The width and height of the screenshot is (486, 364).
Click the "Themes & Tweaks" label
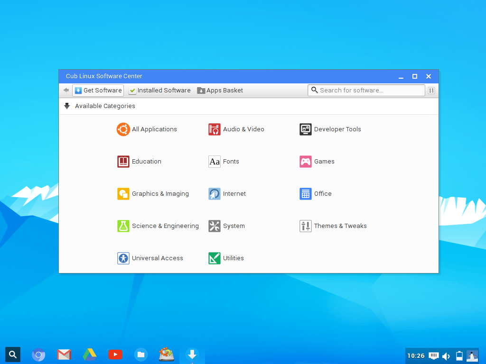(340, 226)
